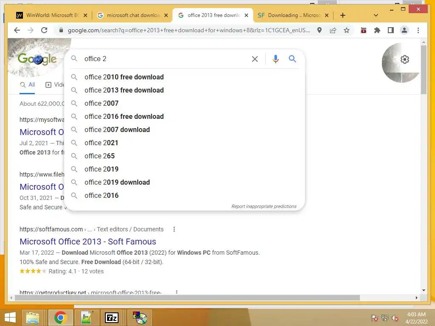Pick the office 2021 suggestion
435x326 pixels.
[184, 143]
